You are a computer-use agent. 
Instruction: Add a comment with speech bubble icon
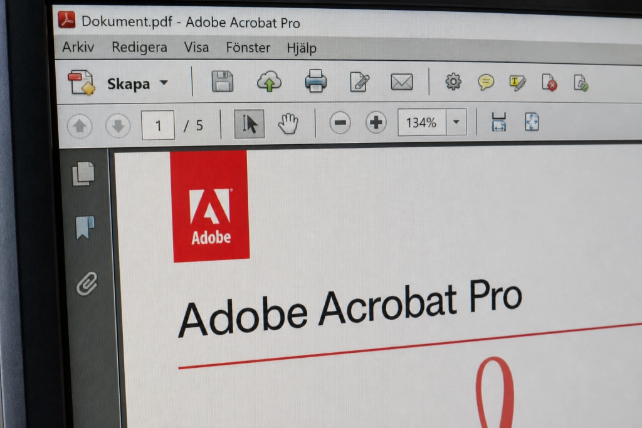coord(486,82)
